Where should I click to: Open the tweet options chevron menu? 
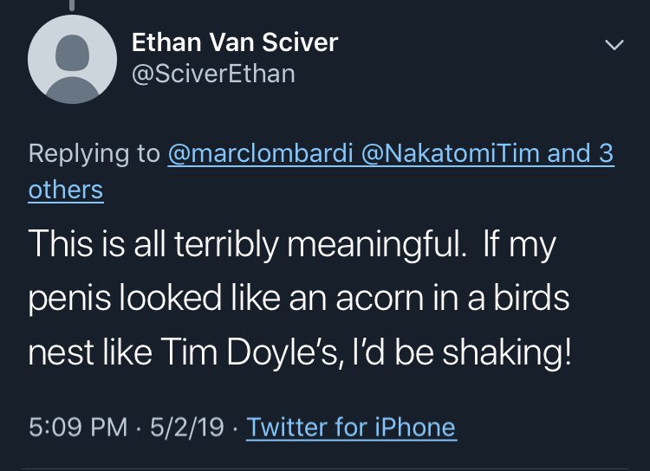pos(614,45)
